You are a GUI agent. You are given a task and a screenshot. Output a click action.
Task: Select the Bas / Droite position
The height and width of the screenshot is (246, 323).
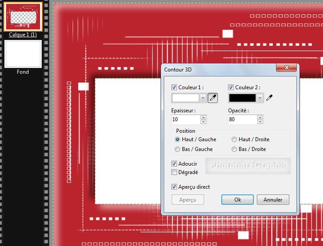(234, 149)
